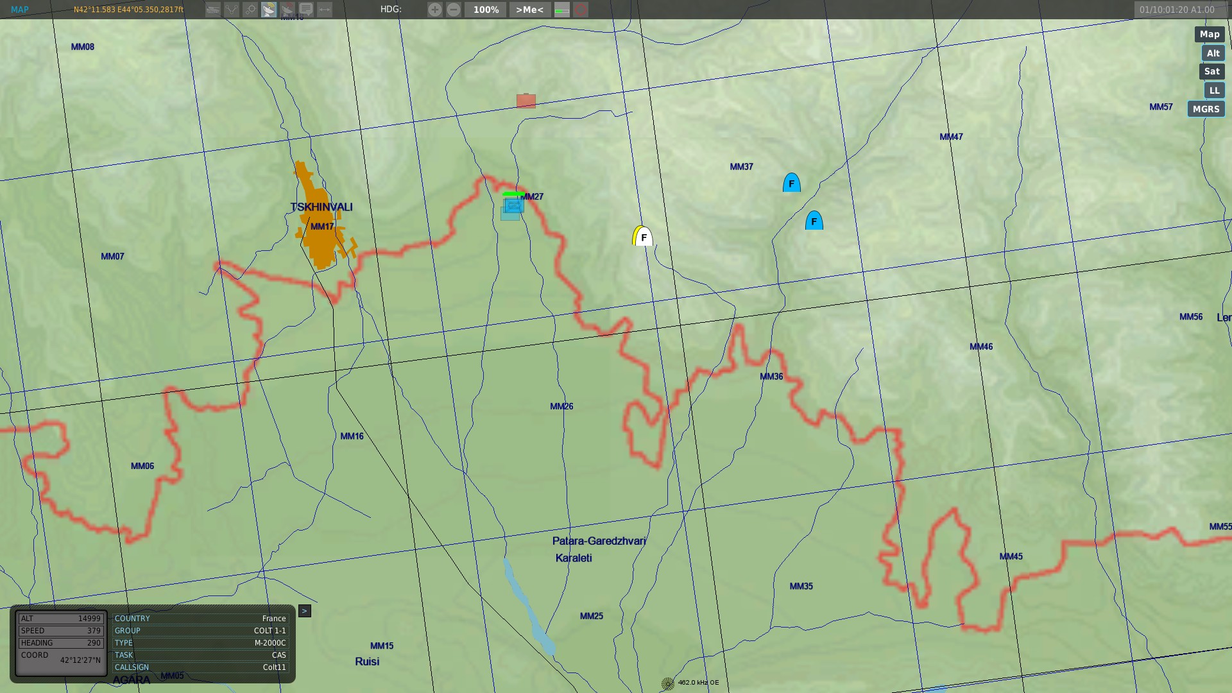Screen dimensions: 1232x693
Task: Click the TSKHINVALI city label
Action: [x=321, y=207]
